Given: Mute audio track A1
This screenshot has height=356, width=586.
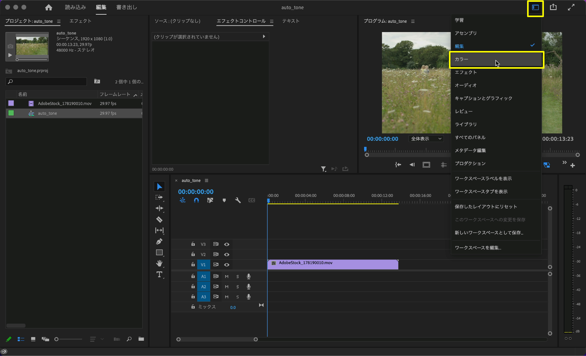Looking at the screenshot, I should (x=226, y=277).
